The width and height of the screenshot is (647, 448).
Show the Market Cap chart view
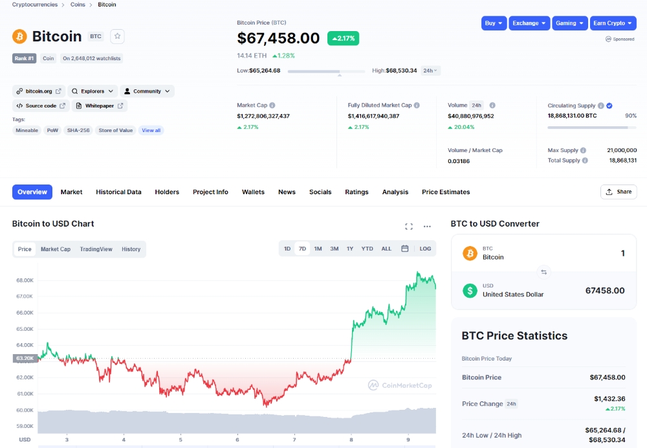click(x=56, y=249)
